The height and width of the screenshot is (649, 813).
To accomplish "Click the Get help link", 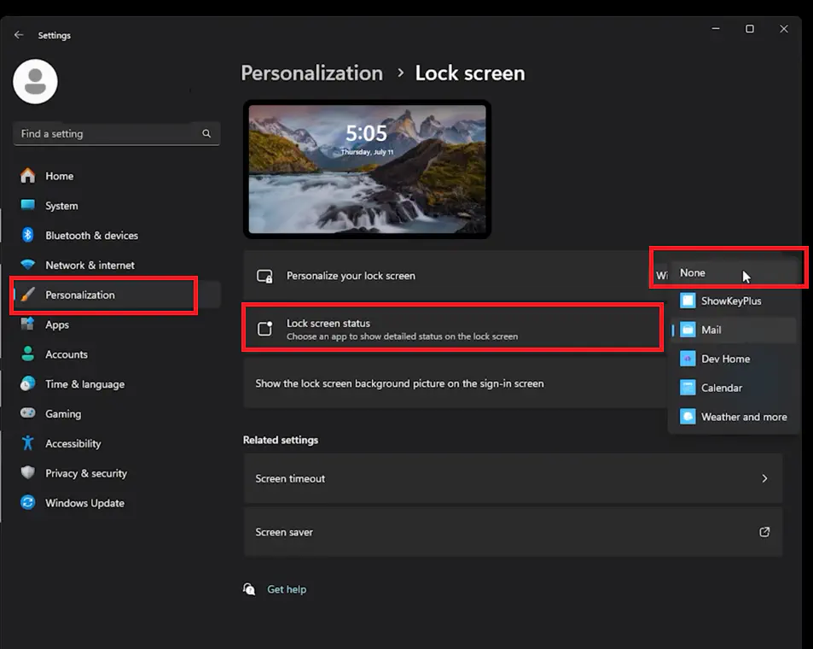I will [x=286, y=589].
